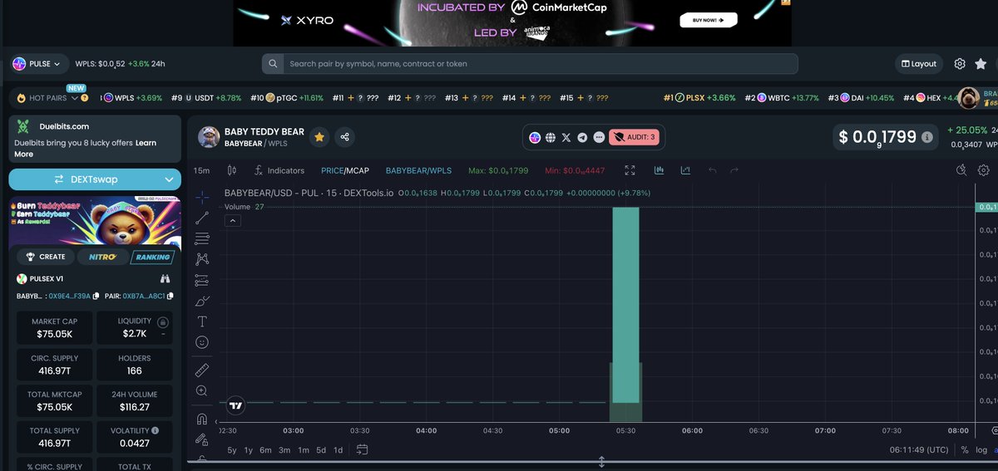Open the AUDIT: 3 report
This screenshot has height=471, width=998.
pos(635,137)
